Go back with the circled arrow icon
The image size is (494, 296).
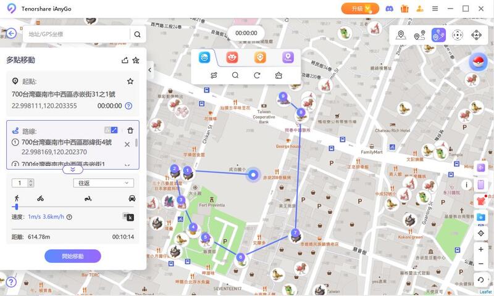[11, 33]
